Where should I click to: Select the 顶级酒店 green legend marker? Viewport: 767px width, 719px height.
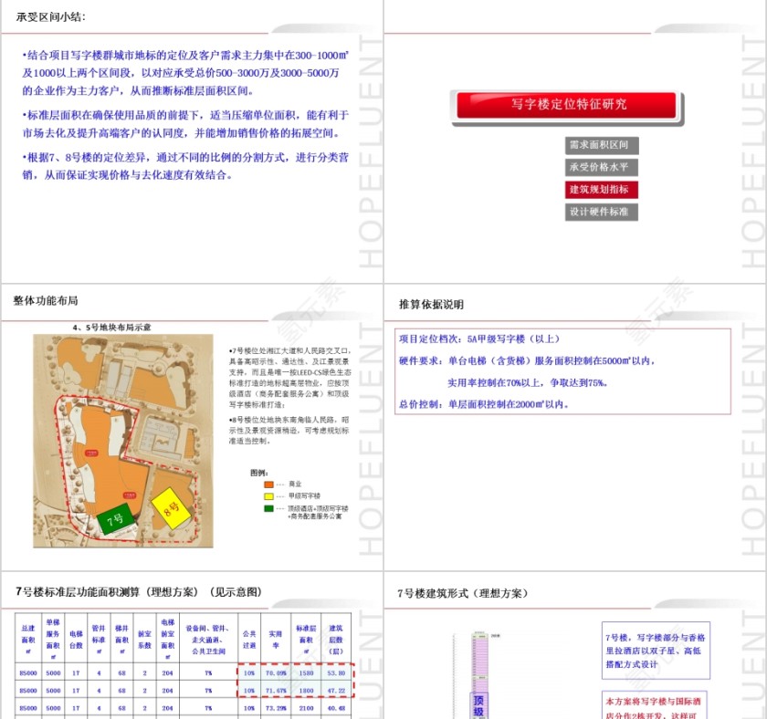pos(268,509)
